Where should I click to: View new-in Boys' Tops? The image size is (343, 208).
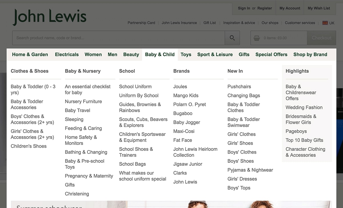pos(239,188)
